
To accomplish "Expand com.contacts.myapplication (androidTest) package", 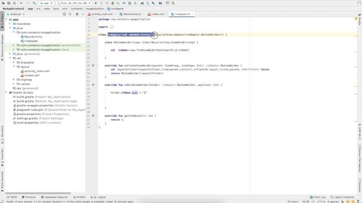I will coord(14,45).
